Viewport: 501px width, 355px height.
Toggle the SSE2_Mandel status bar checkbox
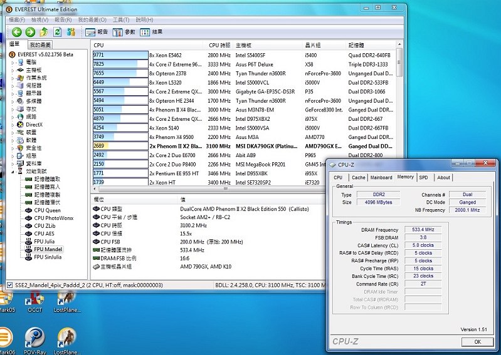9,285
